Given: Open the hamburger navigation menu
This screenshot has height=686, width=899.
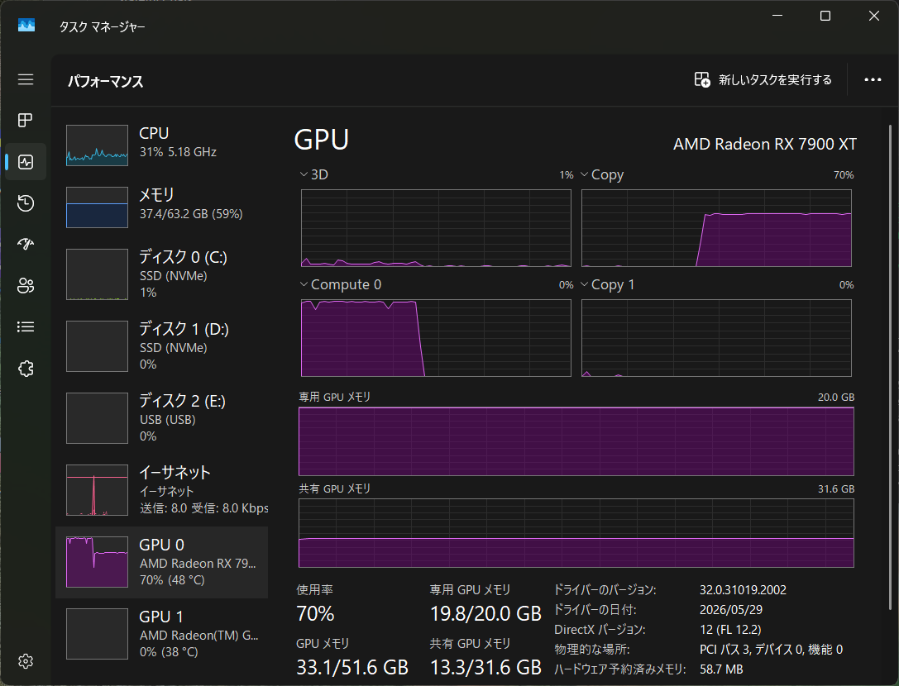Looking at the screenshot, I should [26, 79].
